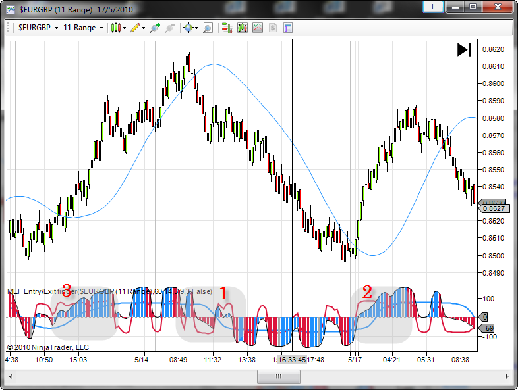Expand the crosshair cursor dropdown arrow

click(196, 28)
